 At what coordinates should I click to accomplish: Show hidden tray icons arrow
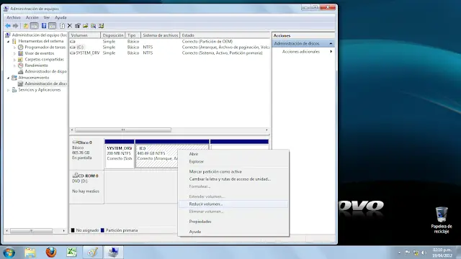399,253
